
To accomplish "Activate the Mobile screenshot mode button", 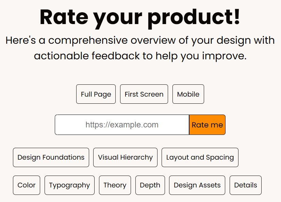I will pyautogui.click(x=188, y=94).
